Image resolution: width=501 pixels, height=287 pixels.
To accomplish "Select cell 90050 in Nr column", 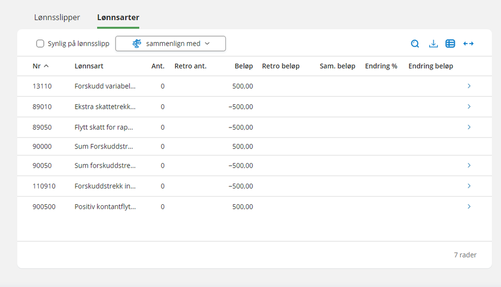I will click(42, 166).
